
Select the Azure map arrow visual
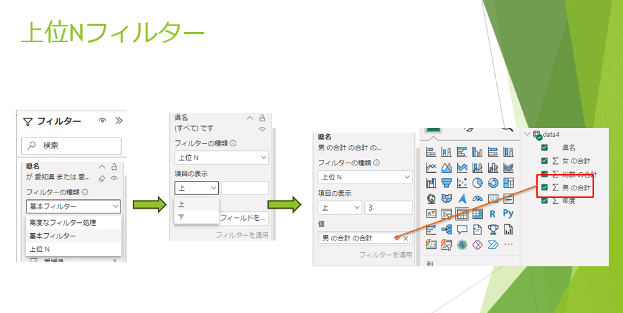462,198
